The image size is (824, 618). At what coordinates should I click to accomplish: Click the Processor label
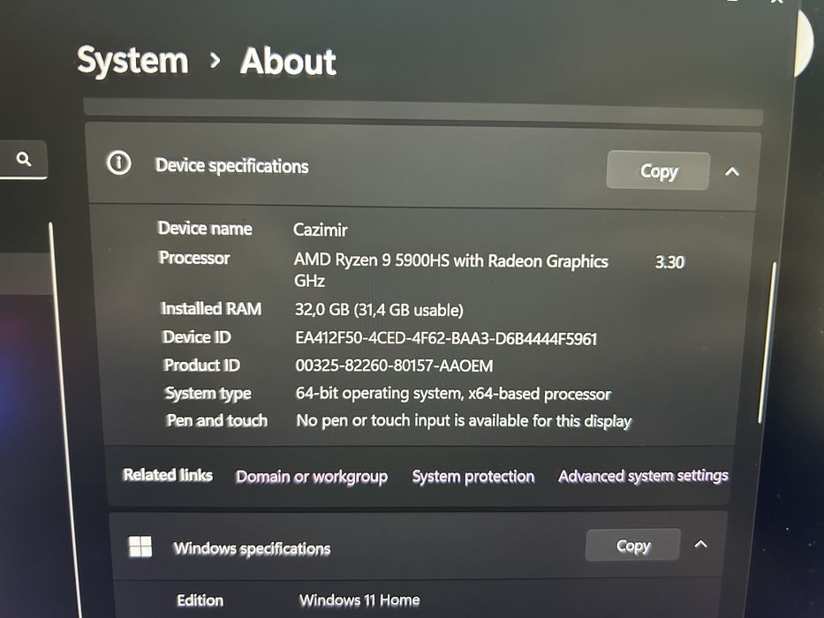[x=194, y=258]
